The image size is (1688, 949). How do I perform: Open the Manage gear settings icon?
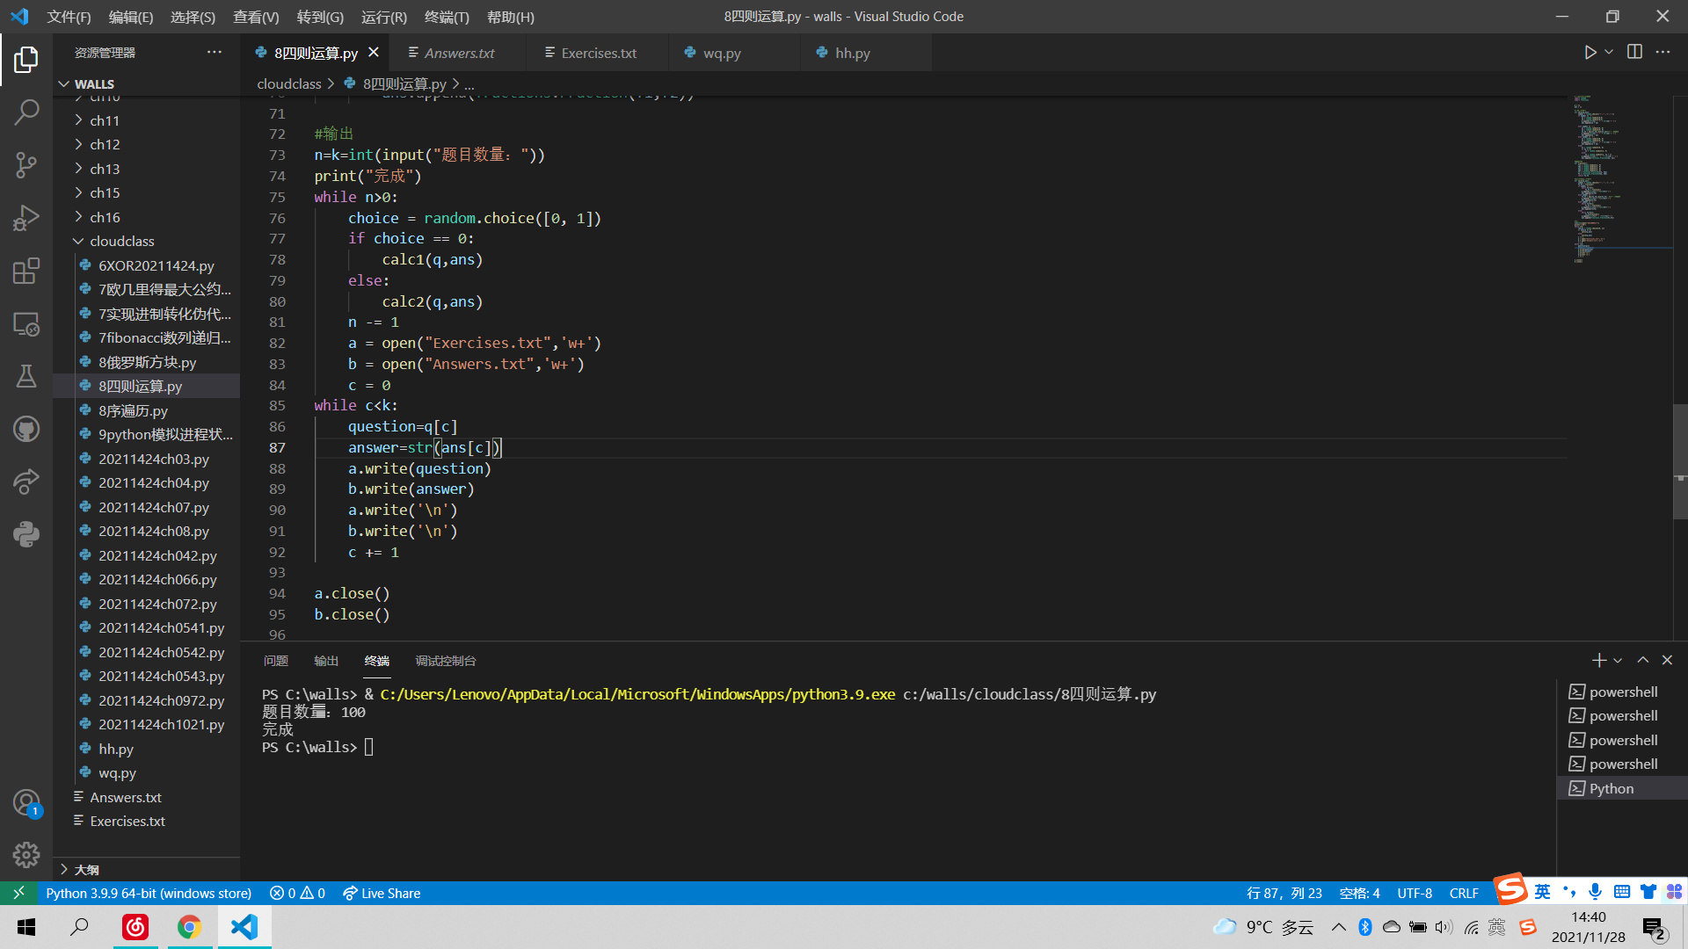tap(26, 854)
